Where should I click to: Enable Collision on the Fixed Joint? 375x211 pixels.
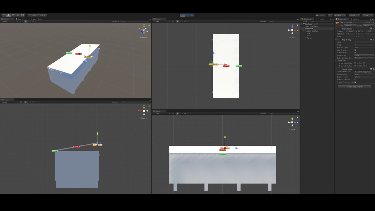[x=355, y=79]
